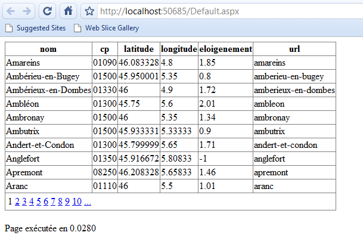Click Web Slice Gallery page icon
363x251 pixels.
77,28
